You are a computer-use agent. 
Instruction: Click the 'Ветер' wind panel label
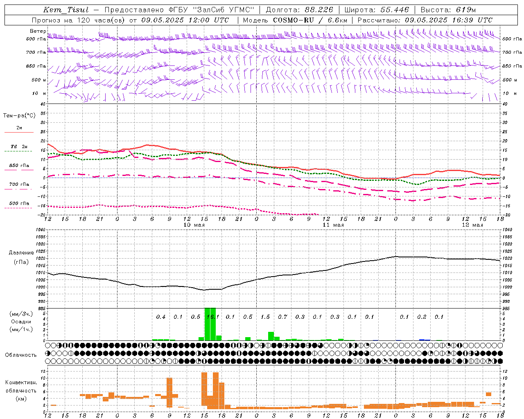38,31
